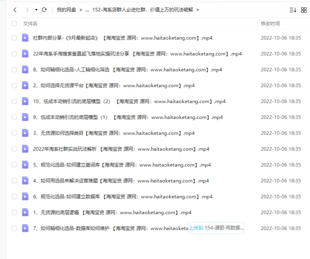Switch to grid view layout
310x259 pixels.
[x=304, y=10]
